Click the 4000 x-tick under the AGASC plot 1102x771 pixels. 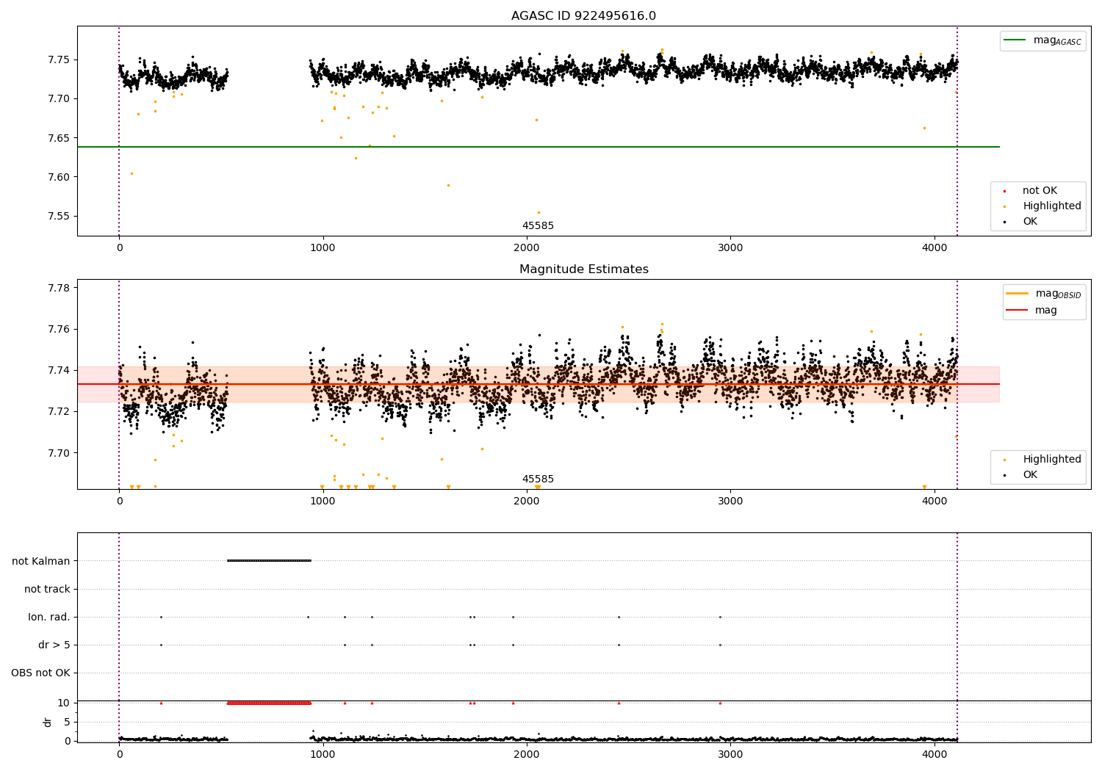[x=934, y=249]
